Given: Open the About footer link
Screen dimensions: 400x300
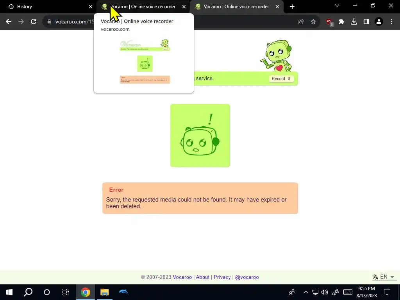Looking at the screenshot, I should click(203, 277).
